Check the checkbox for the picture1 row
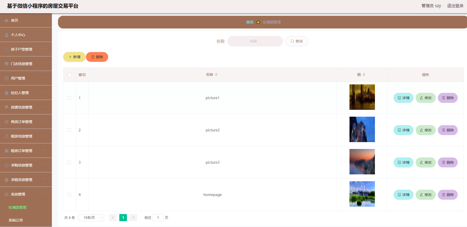 (x=69, y=98)
